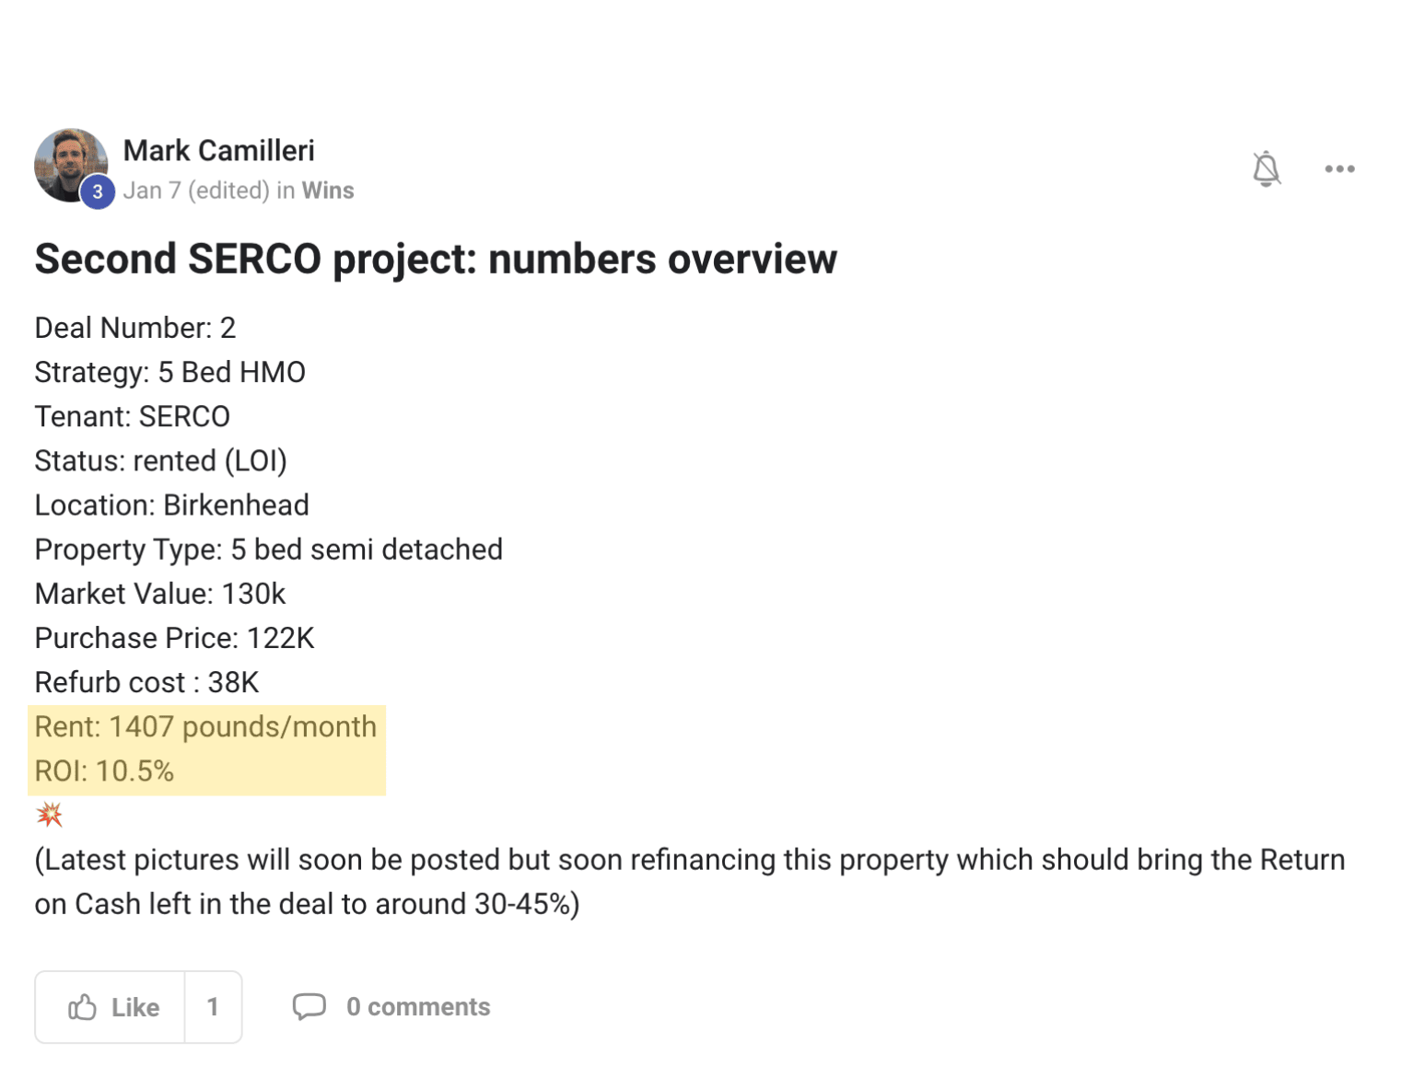
Task: Click the highlighted Rent 1407 pounds/month line
Action: pyautogui.click(x=206, y=727)
